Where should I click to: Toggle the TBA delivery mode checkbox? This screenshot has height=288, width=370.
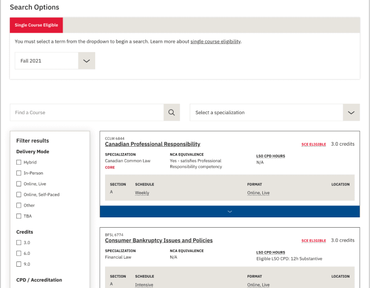point(18,216)
